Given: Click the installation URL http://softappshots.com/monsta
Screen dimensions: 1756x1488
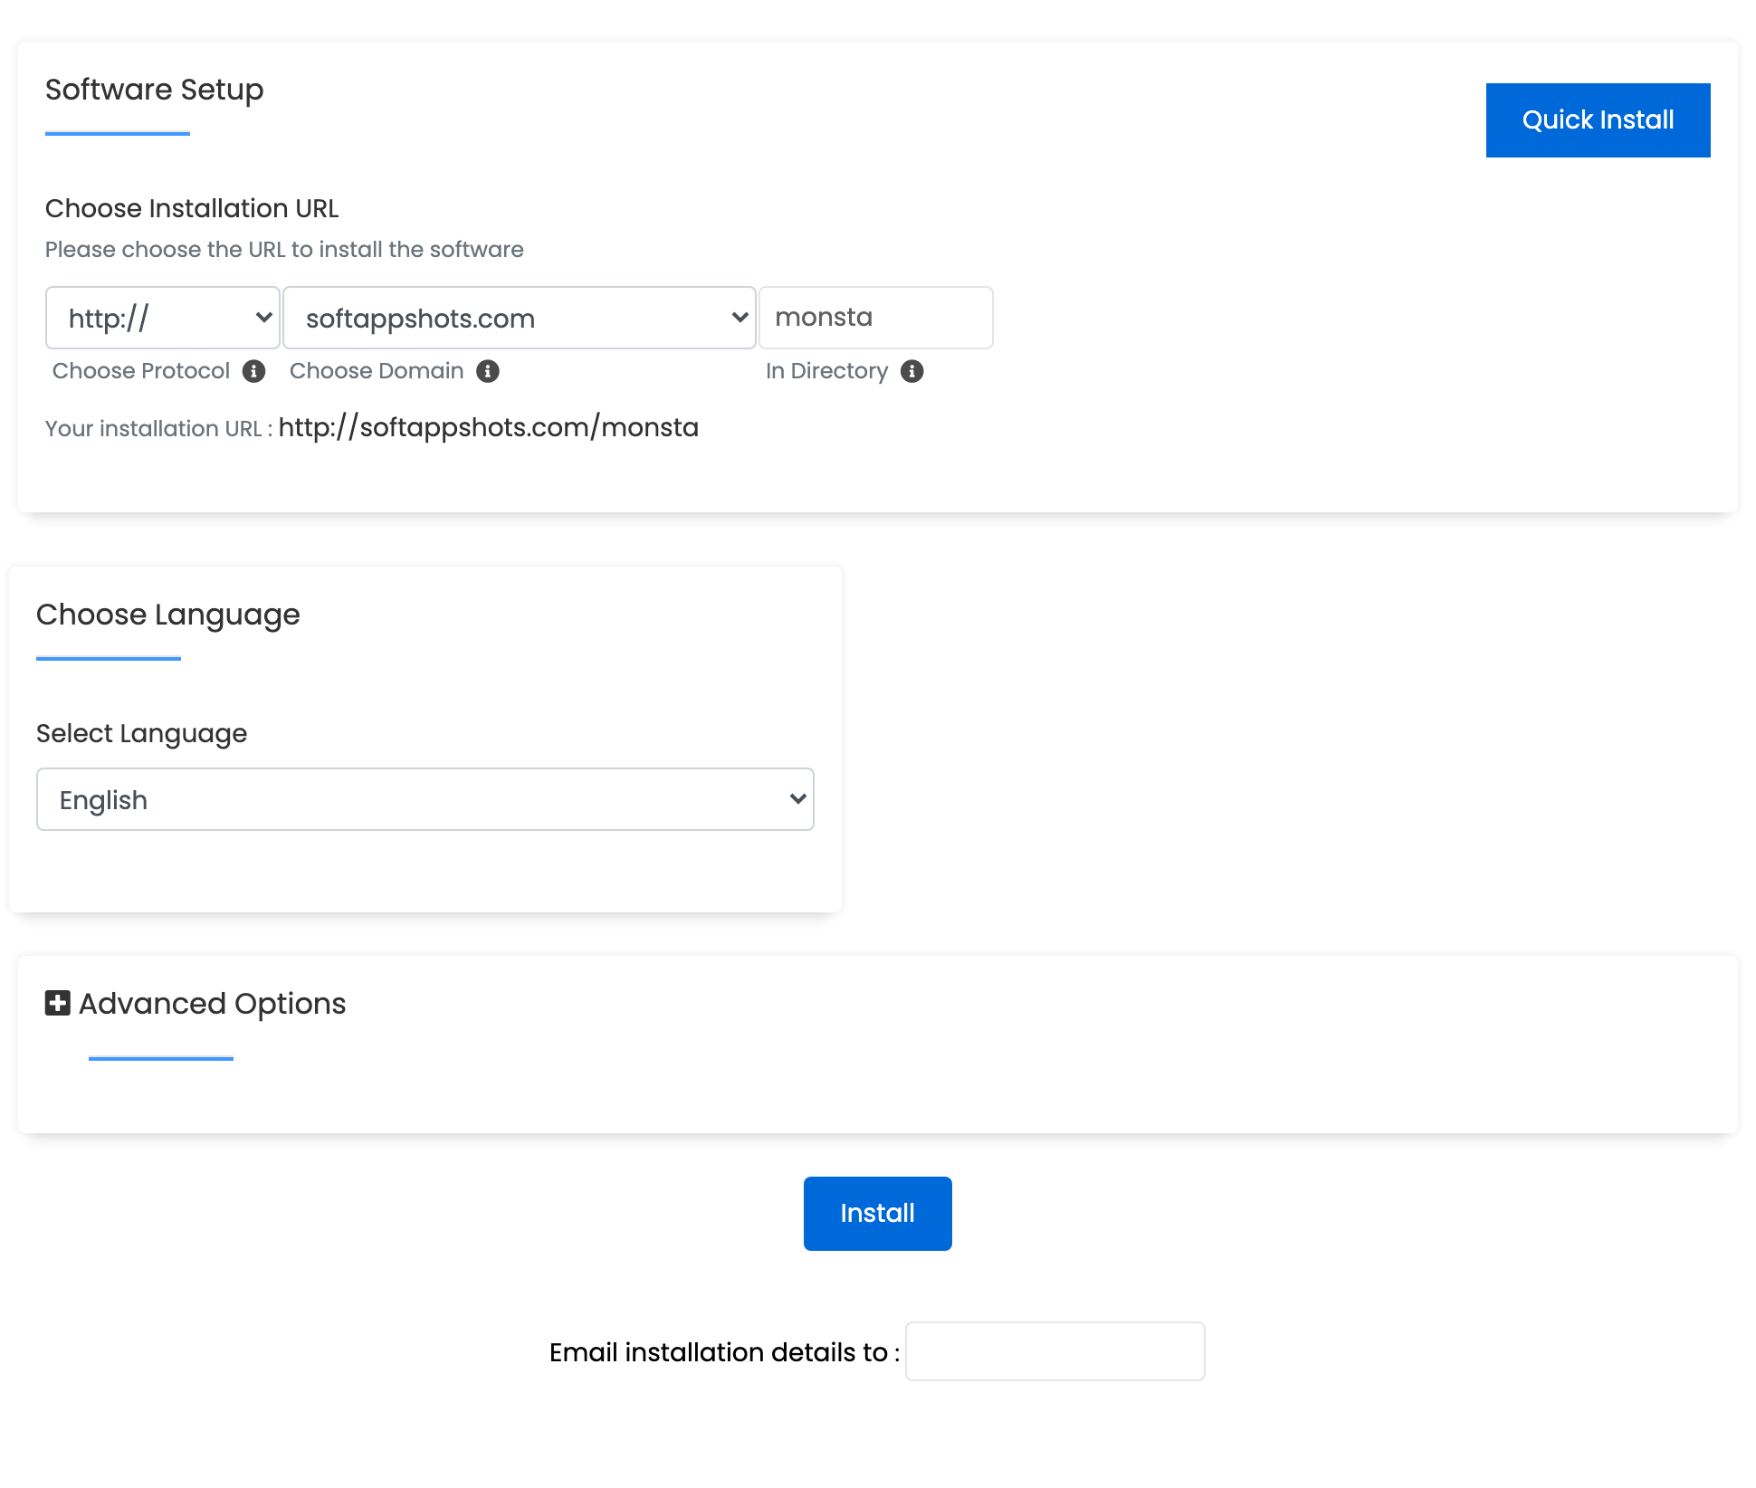Looking at the screenshot, I should [489, 426].
